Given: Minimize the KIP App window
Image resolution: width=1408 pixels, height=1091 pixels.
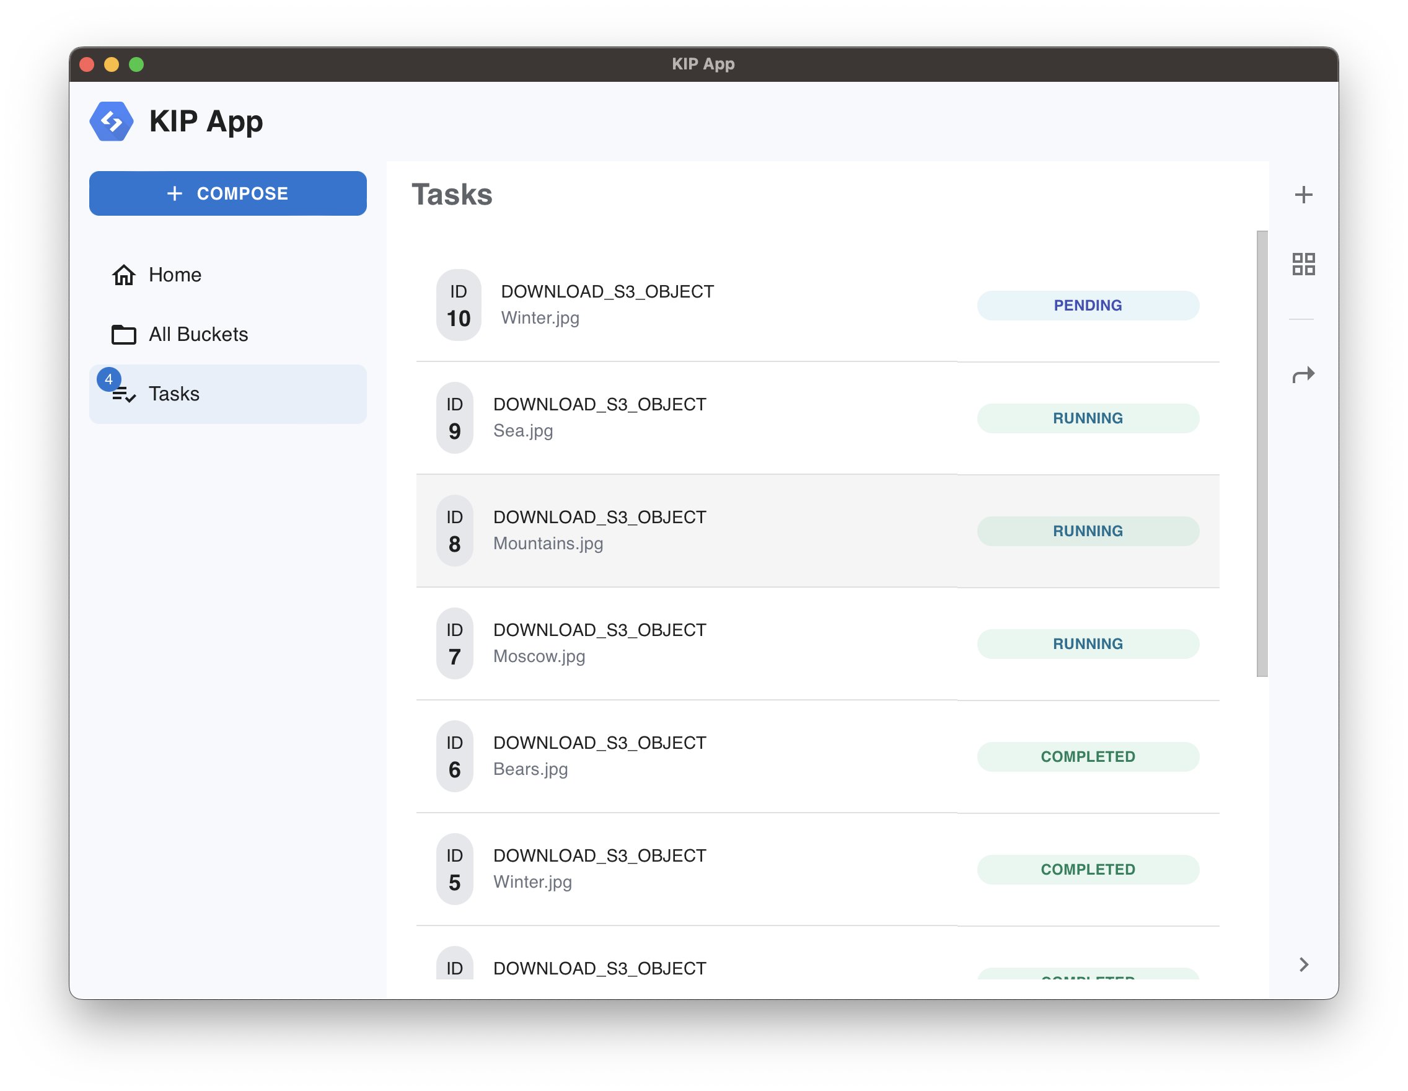Looking at the screenshot, I should point(112,64).
